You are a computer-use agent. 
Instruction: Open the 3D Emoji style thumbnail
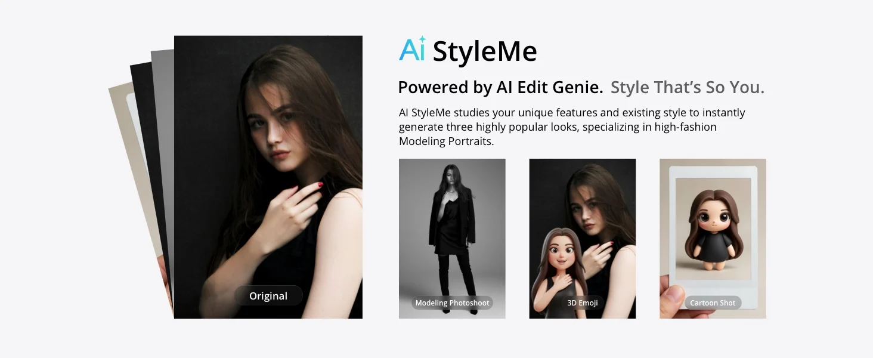(583, 238)
